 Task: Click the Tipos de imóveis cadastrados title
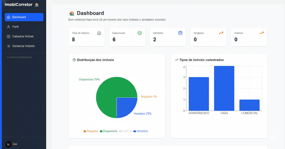point(202,60)
